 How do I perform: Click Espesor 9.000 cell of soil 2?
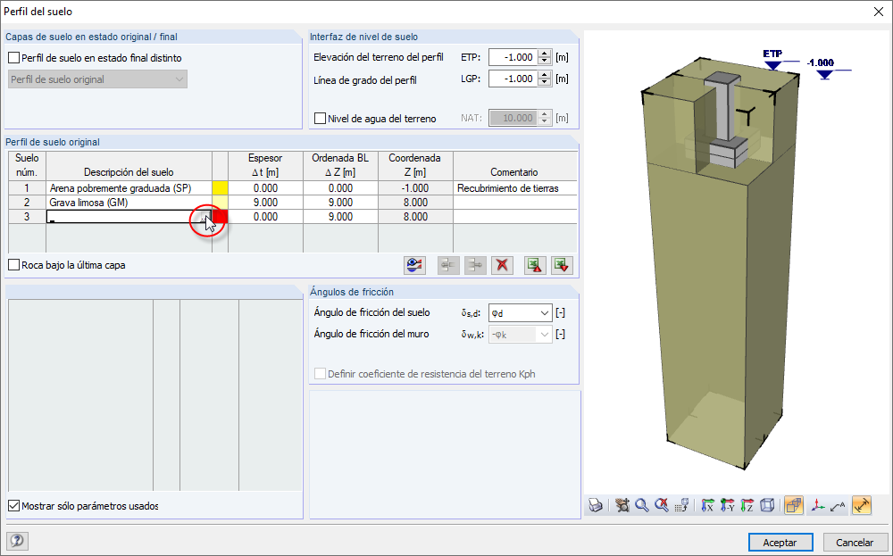click(x=265, y=202)
